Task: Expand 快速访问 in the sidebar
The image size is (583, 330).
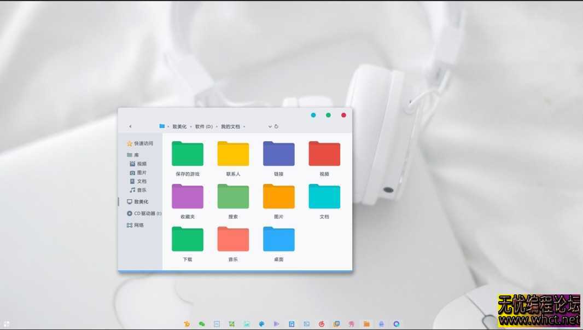Action: pos(139,143)
